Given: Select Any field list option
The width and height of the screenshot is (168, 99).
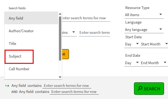Looking at the screenshot, I should [31, 18].
